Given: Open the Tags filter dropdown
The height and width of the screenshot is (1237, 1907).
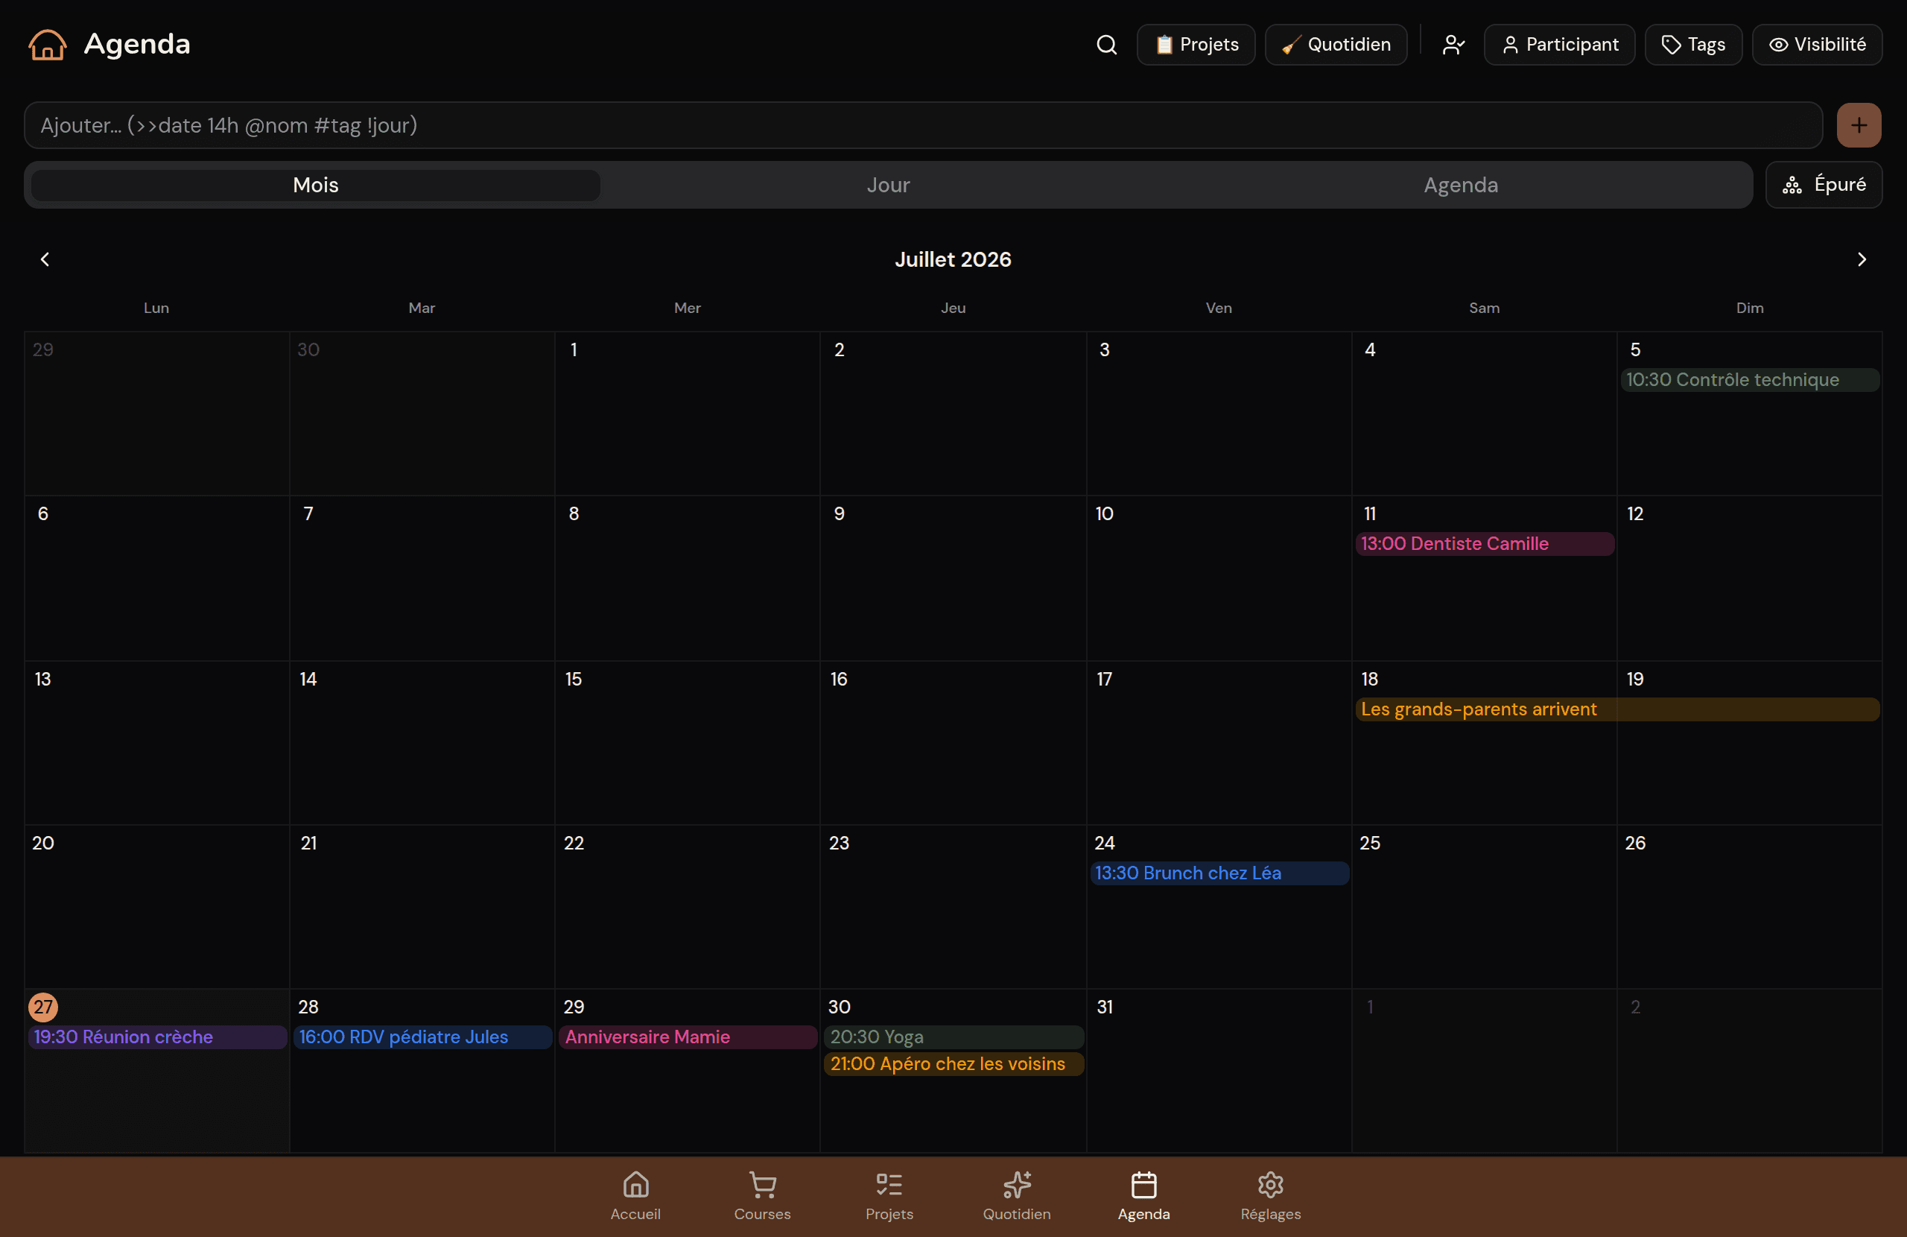Looking at the screenshot, I should 1693,45.
